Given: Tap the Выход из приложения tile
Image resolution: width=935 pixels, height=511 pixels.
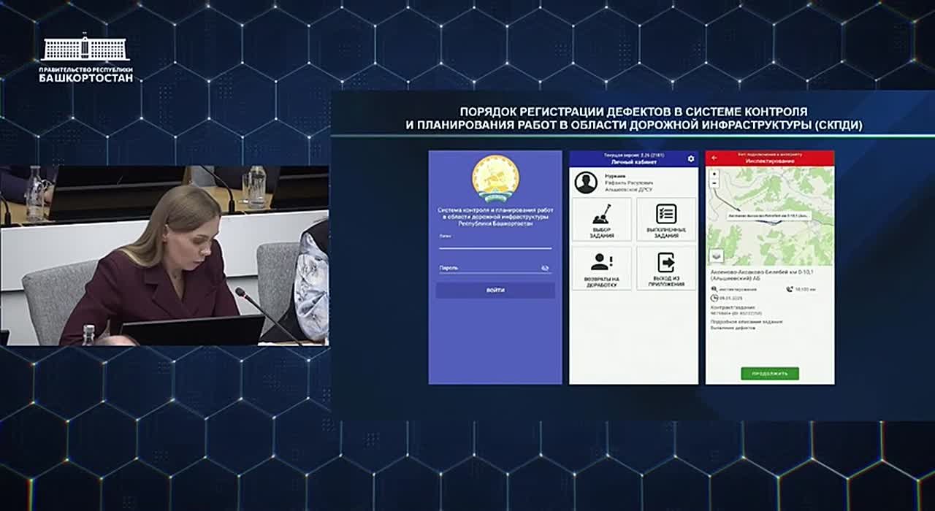Looking at the screenshot, I should (x=666, y=268).
